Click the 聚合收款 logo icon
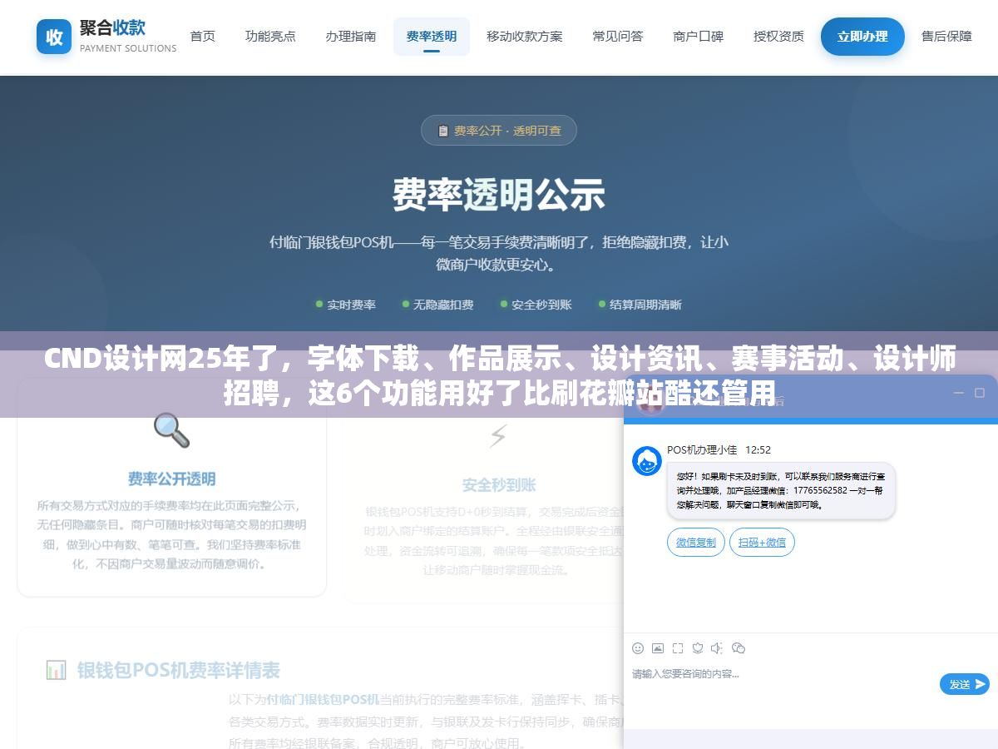Image resolution: width=998 pixels, height=749 pixels. pos(54,37)
